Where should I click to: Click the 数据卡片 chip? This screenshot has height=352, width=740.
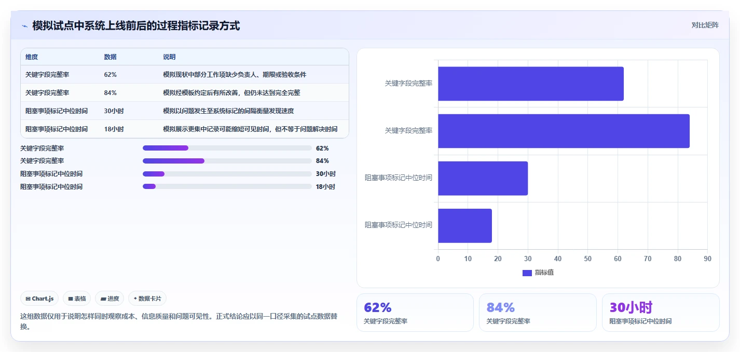coord(147,299)
